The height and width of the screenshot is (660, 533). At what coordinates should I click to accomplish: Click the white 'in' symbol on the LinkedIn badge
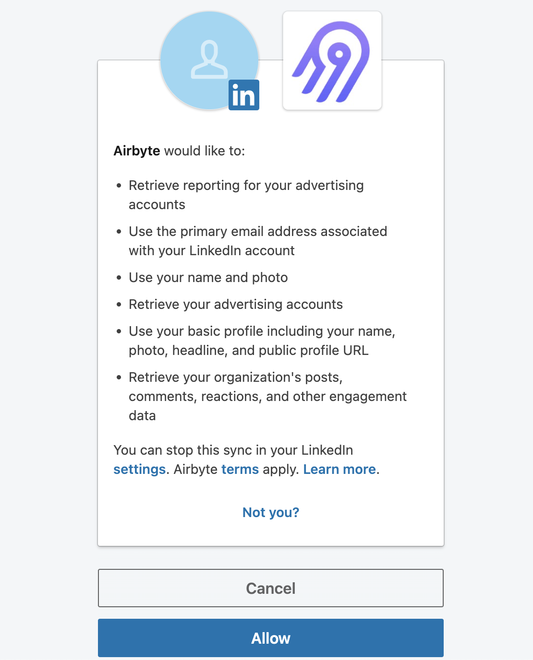point(243,94)
